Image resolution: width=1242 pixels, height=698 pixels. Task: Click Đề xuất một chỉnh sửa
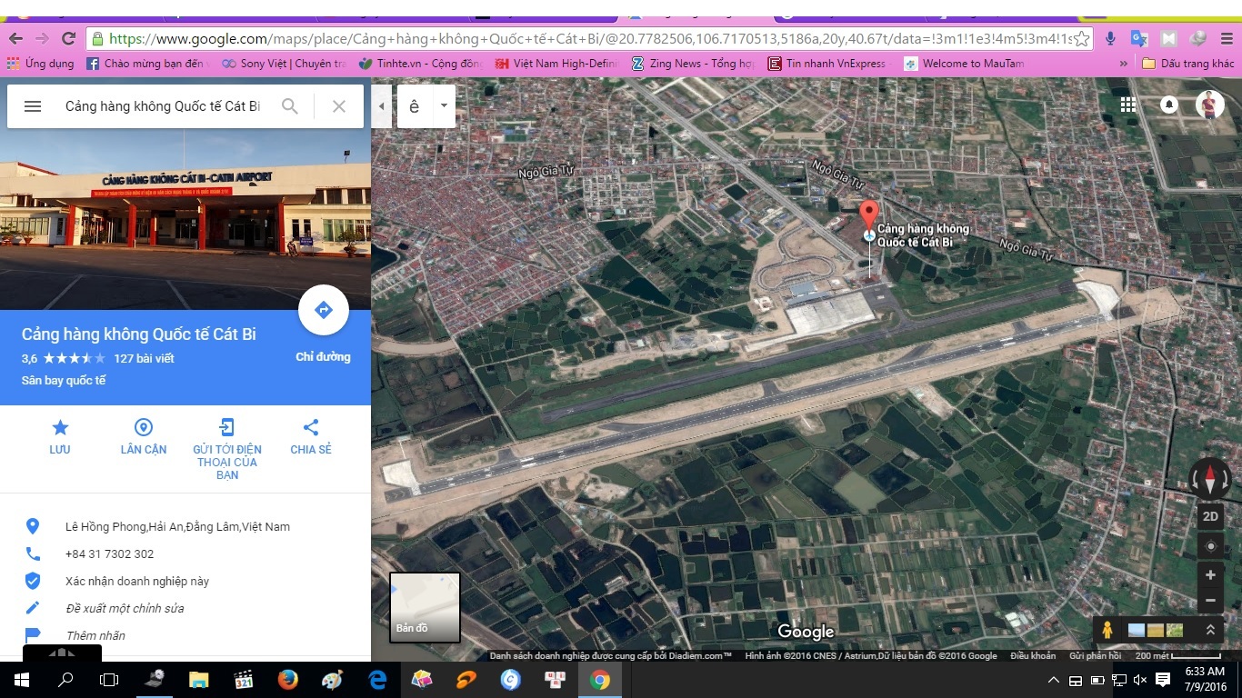click(125, 609)
